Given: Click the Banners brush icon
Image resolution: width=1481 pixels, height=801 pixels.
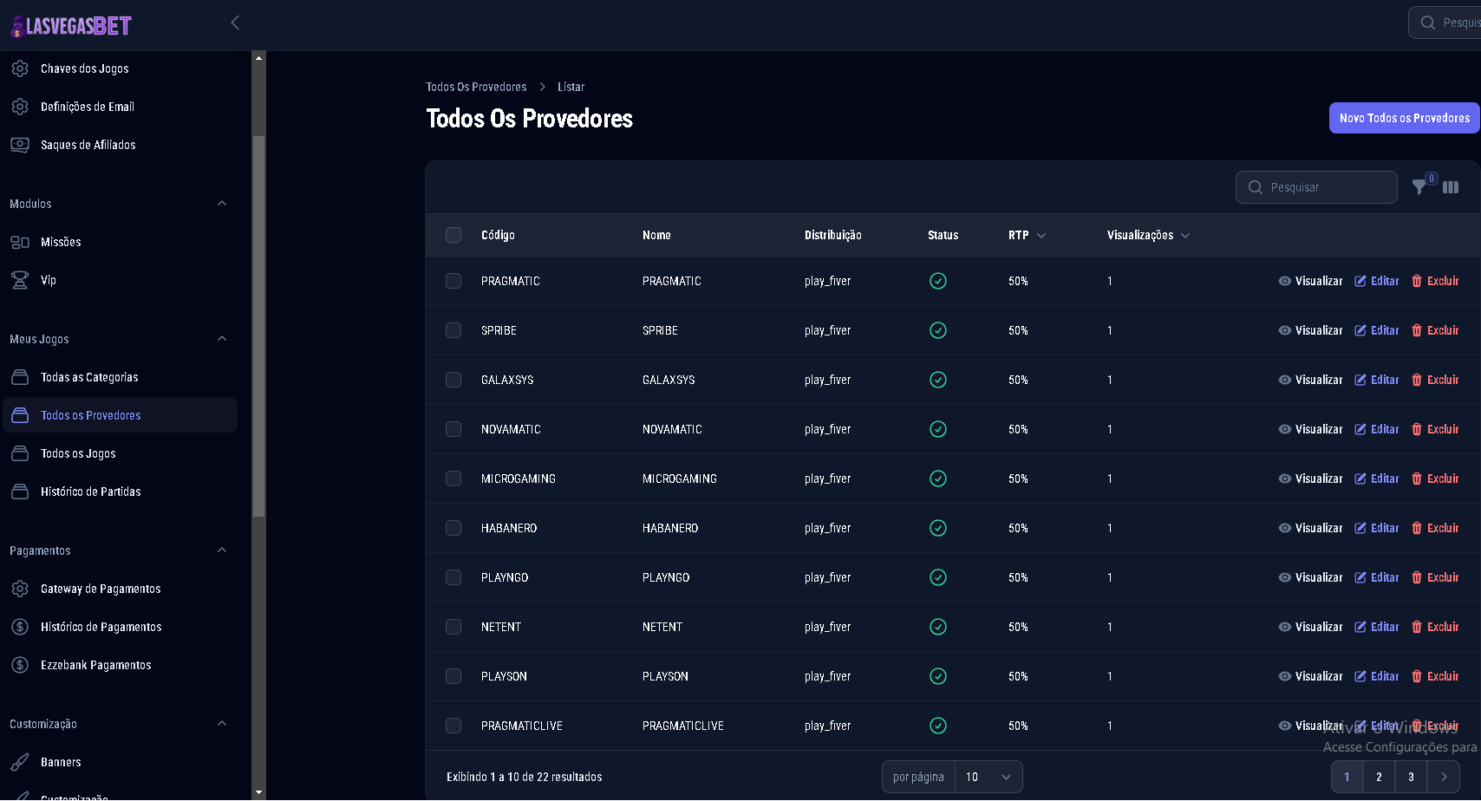Looking at the screenshot, I should point(20,762).
